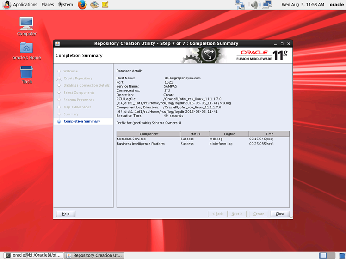Click the service name SAMPAS value
The height and width of the screenshot is (259, 346).
(x=170, y=86)
